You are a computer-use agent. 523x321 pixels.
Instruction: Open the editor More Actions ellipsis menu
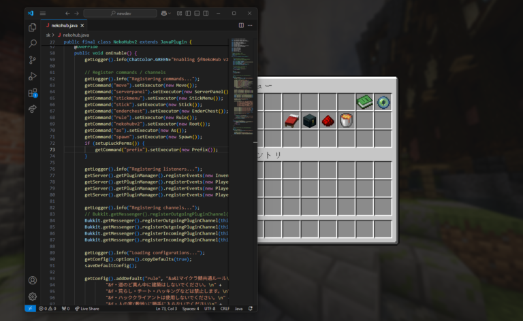(250, 25)
